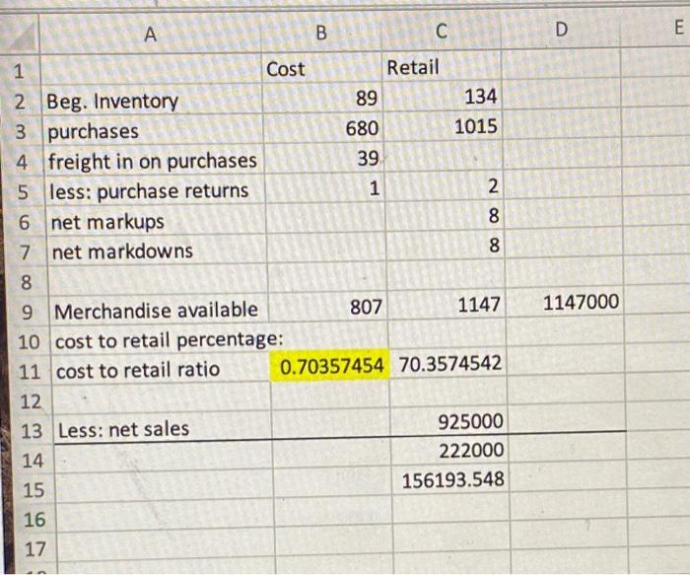Image resolution: width=690 pixels, height=575 pixels.
Task: Select row 17 header
Action: point(35,549)
